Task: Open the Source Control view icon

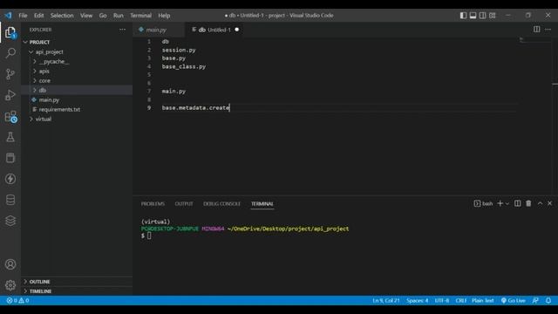Action: [10, 74]
